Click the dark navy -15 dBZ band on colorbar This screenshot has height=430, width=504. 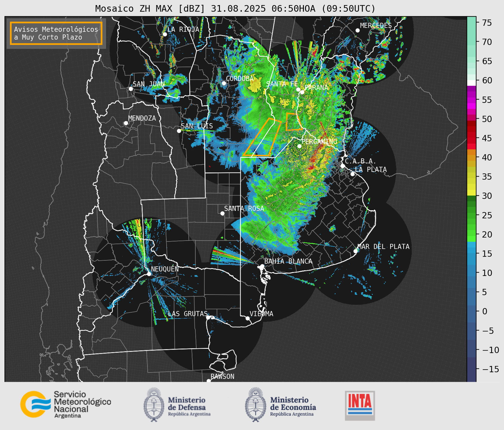point(471,369)
